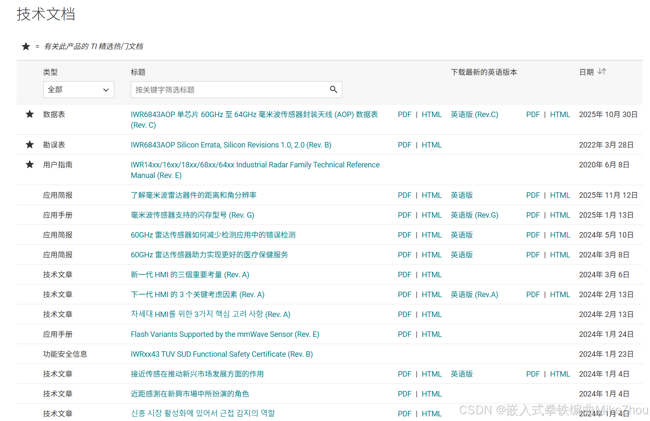This screenshot has width=650, height=421.
Task: Click the star icon next to 数据表 row
Action: point(30,114)
